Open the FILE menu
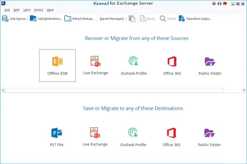Image resolution: width=247 pixels, height=164 pixels. click(x=7, y=10)
